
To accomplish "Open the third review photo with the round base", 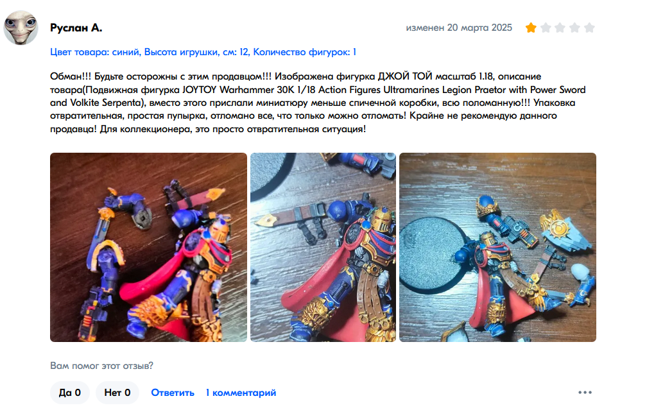I will 497,248.
